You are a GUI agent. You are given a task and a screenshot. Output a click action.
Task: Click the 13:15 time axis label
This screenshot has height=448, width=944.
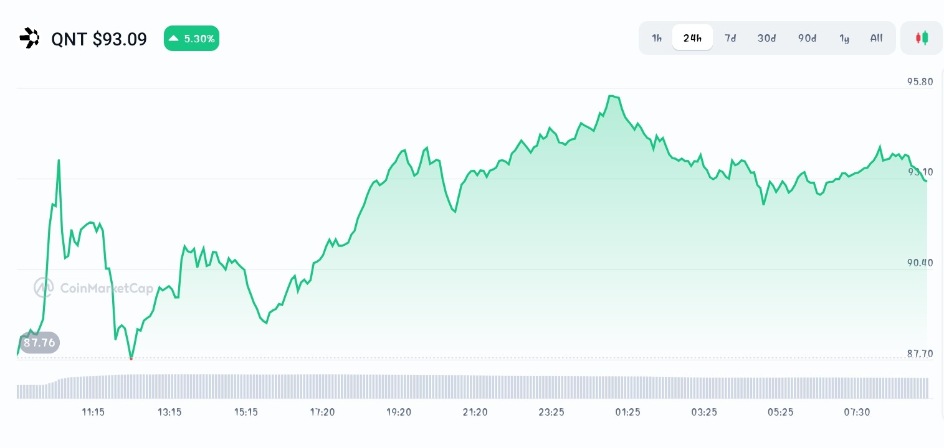(169, 412)
